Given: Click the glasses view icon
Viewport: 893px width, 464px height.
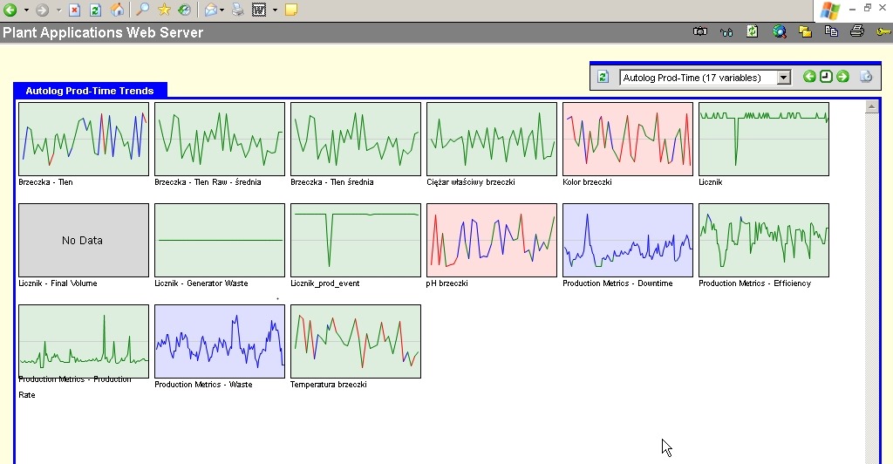Looking at the screenshot, I should point(726,32).
